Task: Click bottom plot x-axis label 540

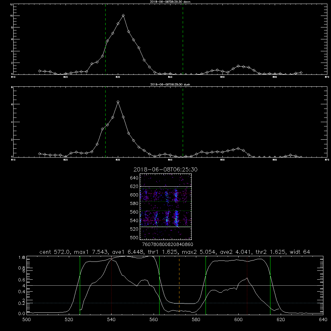Action: pyautogui.click(x=111, y=320)
